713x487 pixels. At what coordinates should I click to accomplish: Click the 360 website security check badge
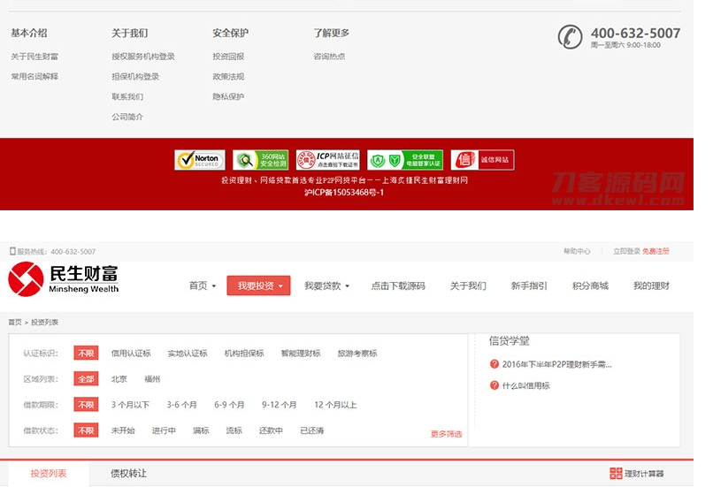pyautogui.click(x=261, y=160)
